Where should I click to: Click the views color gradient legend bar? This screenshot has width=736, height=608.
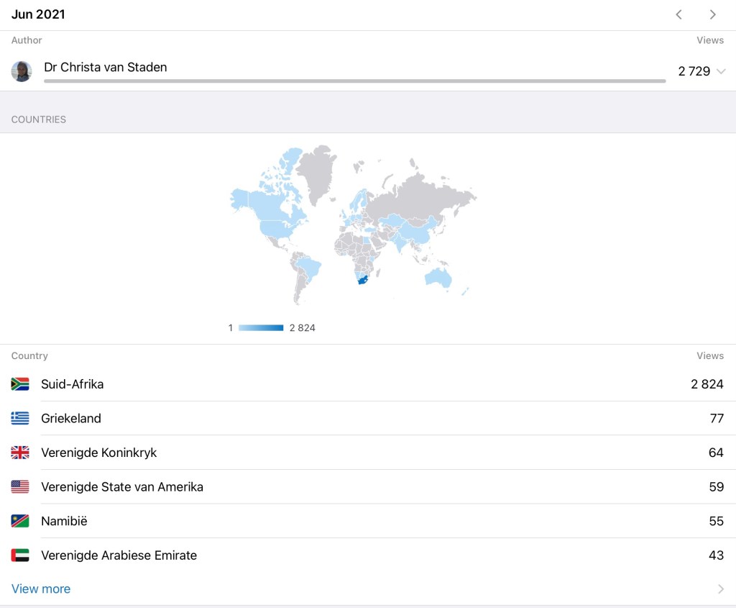click(261, 328)
